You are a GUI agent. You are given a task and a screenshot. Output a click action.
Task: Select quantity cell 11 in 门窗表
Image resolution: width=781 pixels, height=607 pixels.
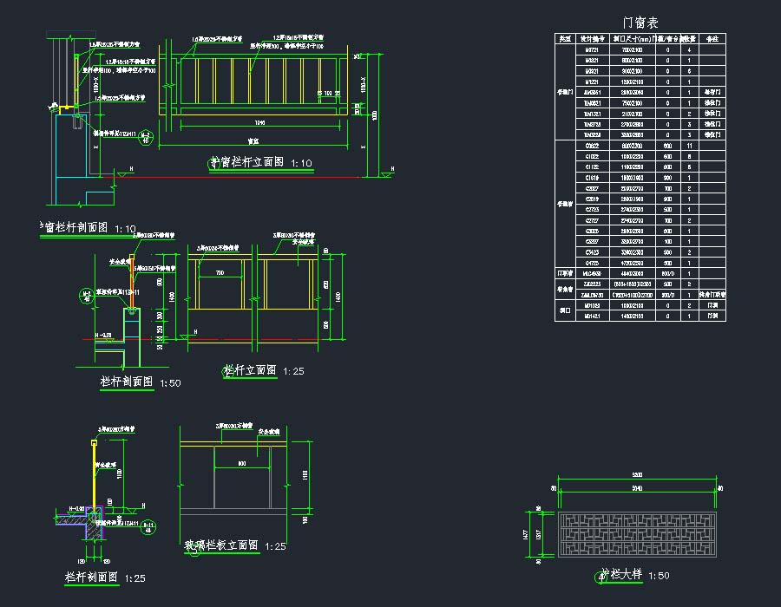point(689,146)
